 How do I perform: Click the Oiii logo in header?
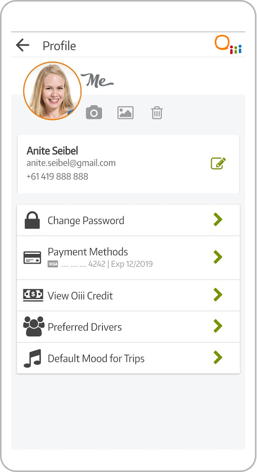coord(229,44)
